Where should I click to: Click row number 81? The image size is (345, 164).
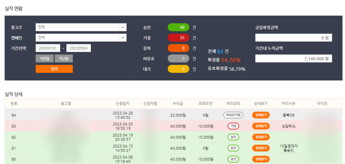pyautogui.click(x=14, y=148)
